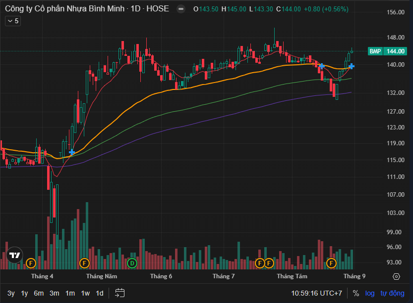Click the 93.00 price axis label

click(x=394, y=262)
